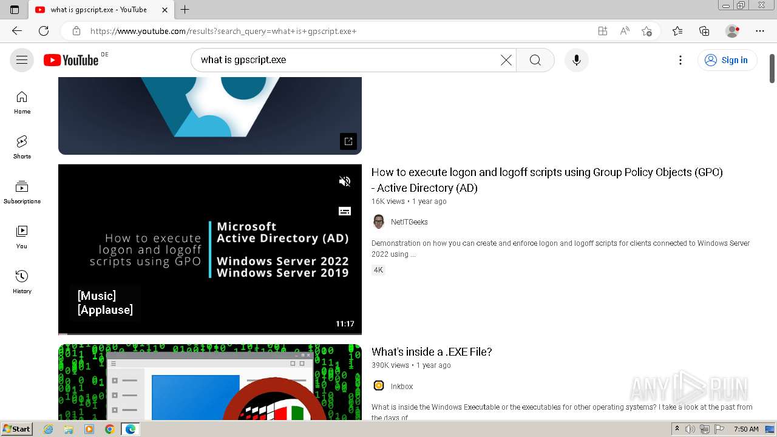The height and width of the screenshot is (437, 777).
Task: Click the 390K views text
Action: coord(390,365)
